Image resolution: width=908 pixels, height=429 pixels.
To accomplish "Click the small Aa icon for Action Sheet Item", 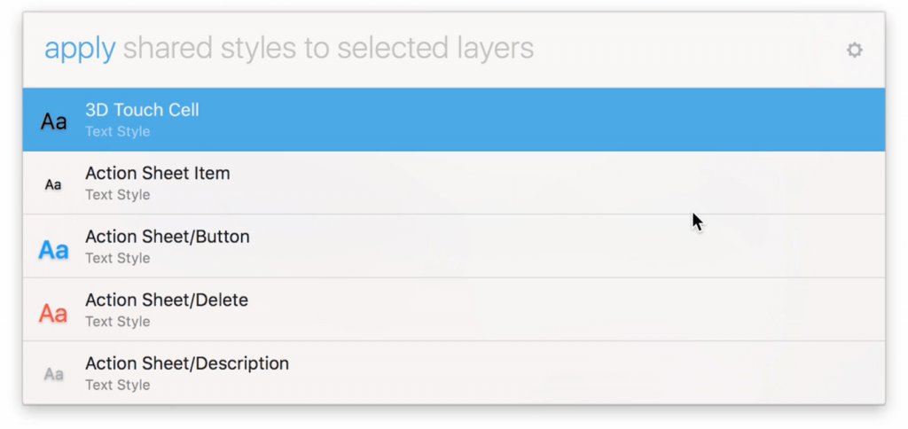I will click(x=53, y=184).
